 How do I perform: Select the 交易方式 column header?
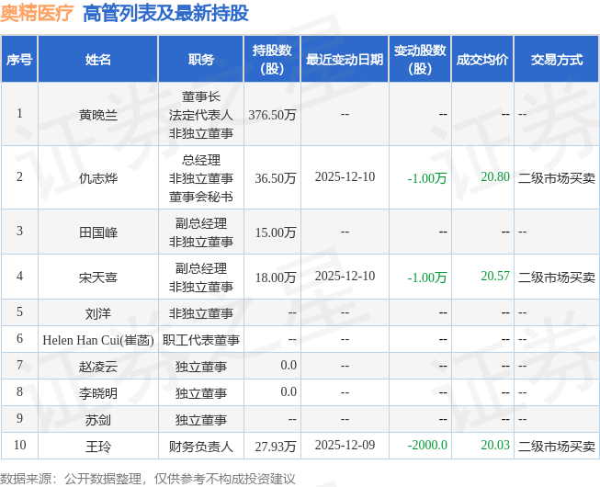click(557, 60)
